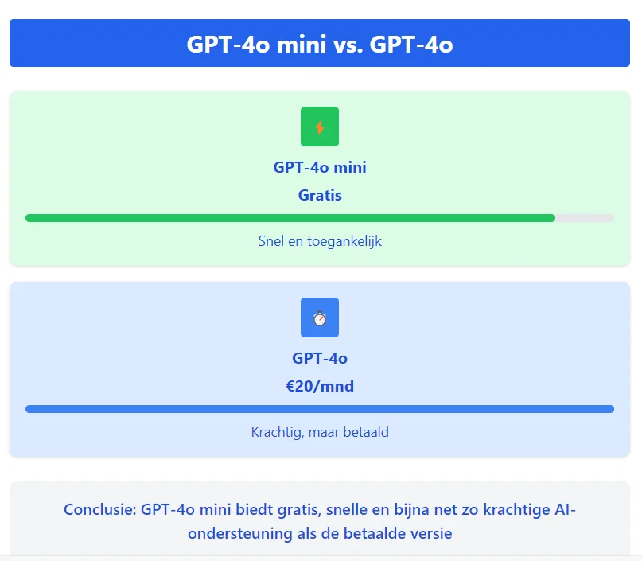The width and height of the screenshot is (642, 561).
Task: Click 'Snel en toegankelijk' caption
Action: (319, 241)
